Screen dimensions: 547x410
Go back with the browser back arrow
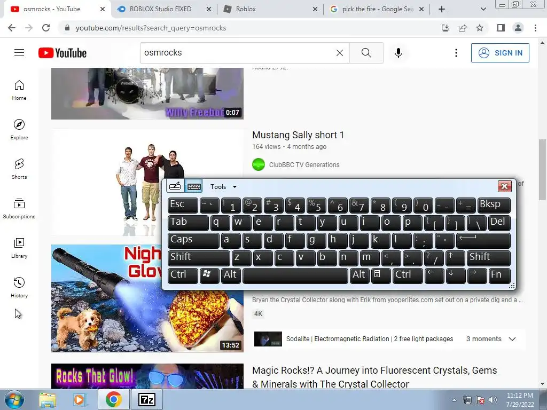click(x=12, y=28)
